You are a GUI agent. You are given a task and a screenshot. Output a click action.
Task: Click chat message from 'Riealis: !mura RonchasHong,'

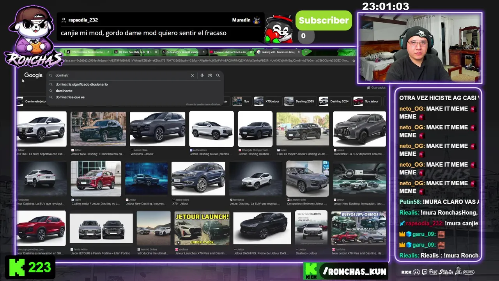pos(439,213)
